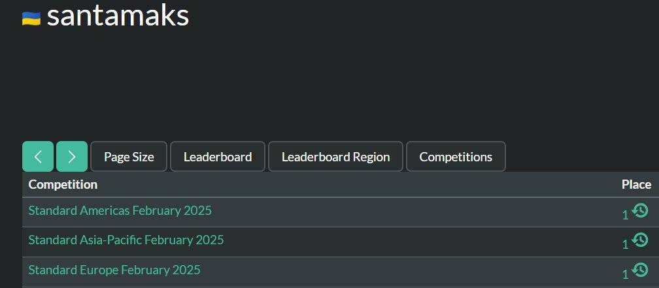Open history for Standard Asia-Pacific February 2025

pos(641,240)
